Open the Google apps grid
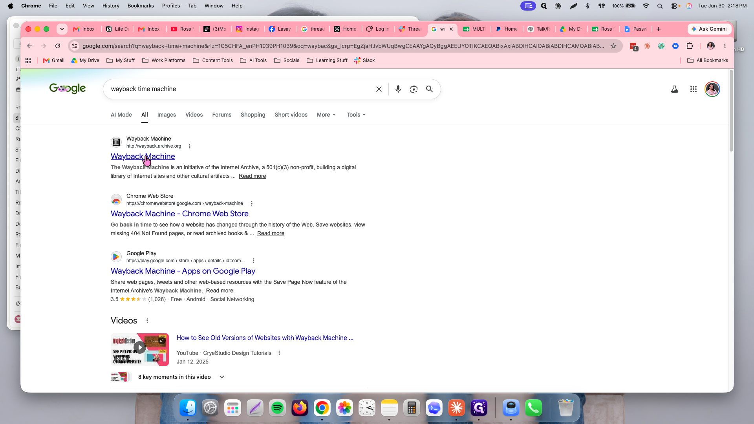 click(694, 89)
